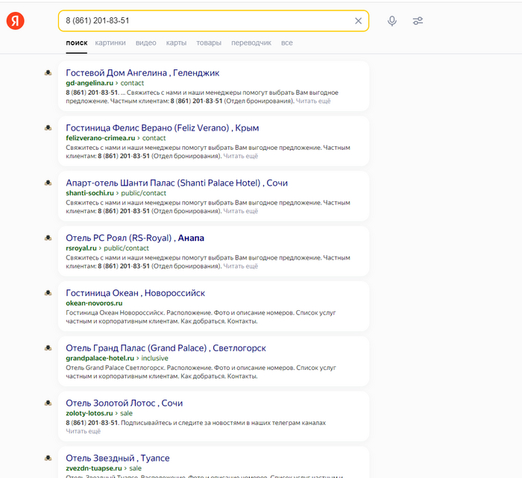Click favicon next to Отель Звездный result
The width and height of the screenshot is (522, 478).
click(x=48, y=458)
